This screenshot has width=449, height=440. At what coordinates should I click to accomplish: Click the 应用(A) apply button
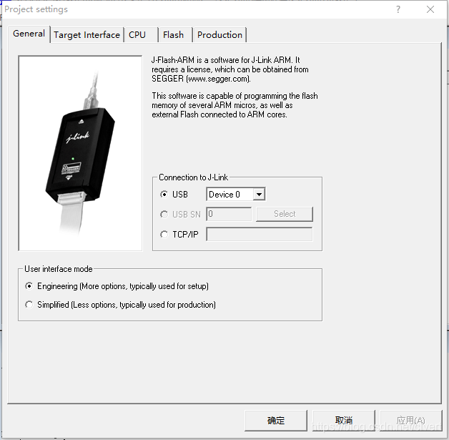pyautogui.click(x=411, y=420)
